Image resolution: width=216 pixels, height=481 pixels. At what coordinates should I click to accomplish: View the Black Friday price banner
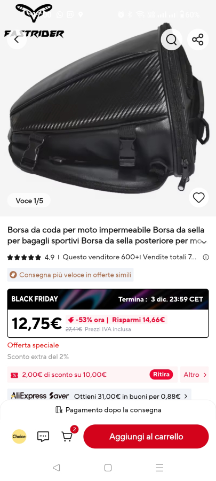108,313
